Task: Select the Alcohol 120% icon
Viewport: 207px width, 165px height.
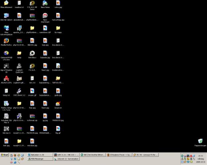Action: [x=6, y=79]
